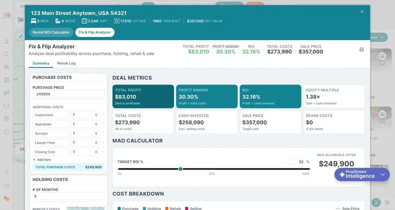This screenshot has height=210, width=395.
Task: Remove the Lawyer Fees cost row
Action: [x=103, y=143]
